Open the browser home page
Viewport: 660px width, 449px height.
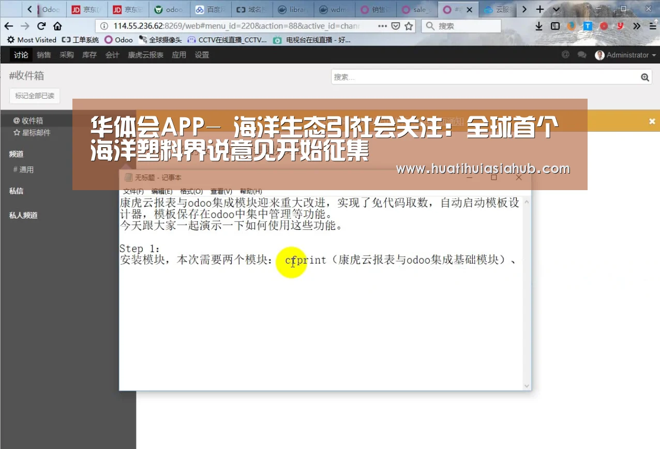(57, 26)
